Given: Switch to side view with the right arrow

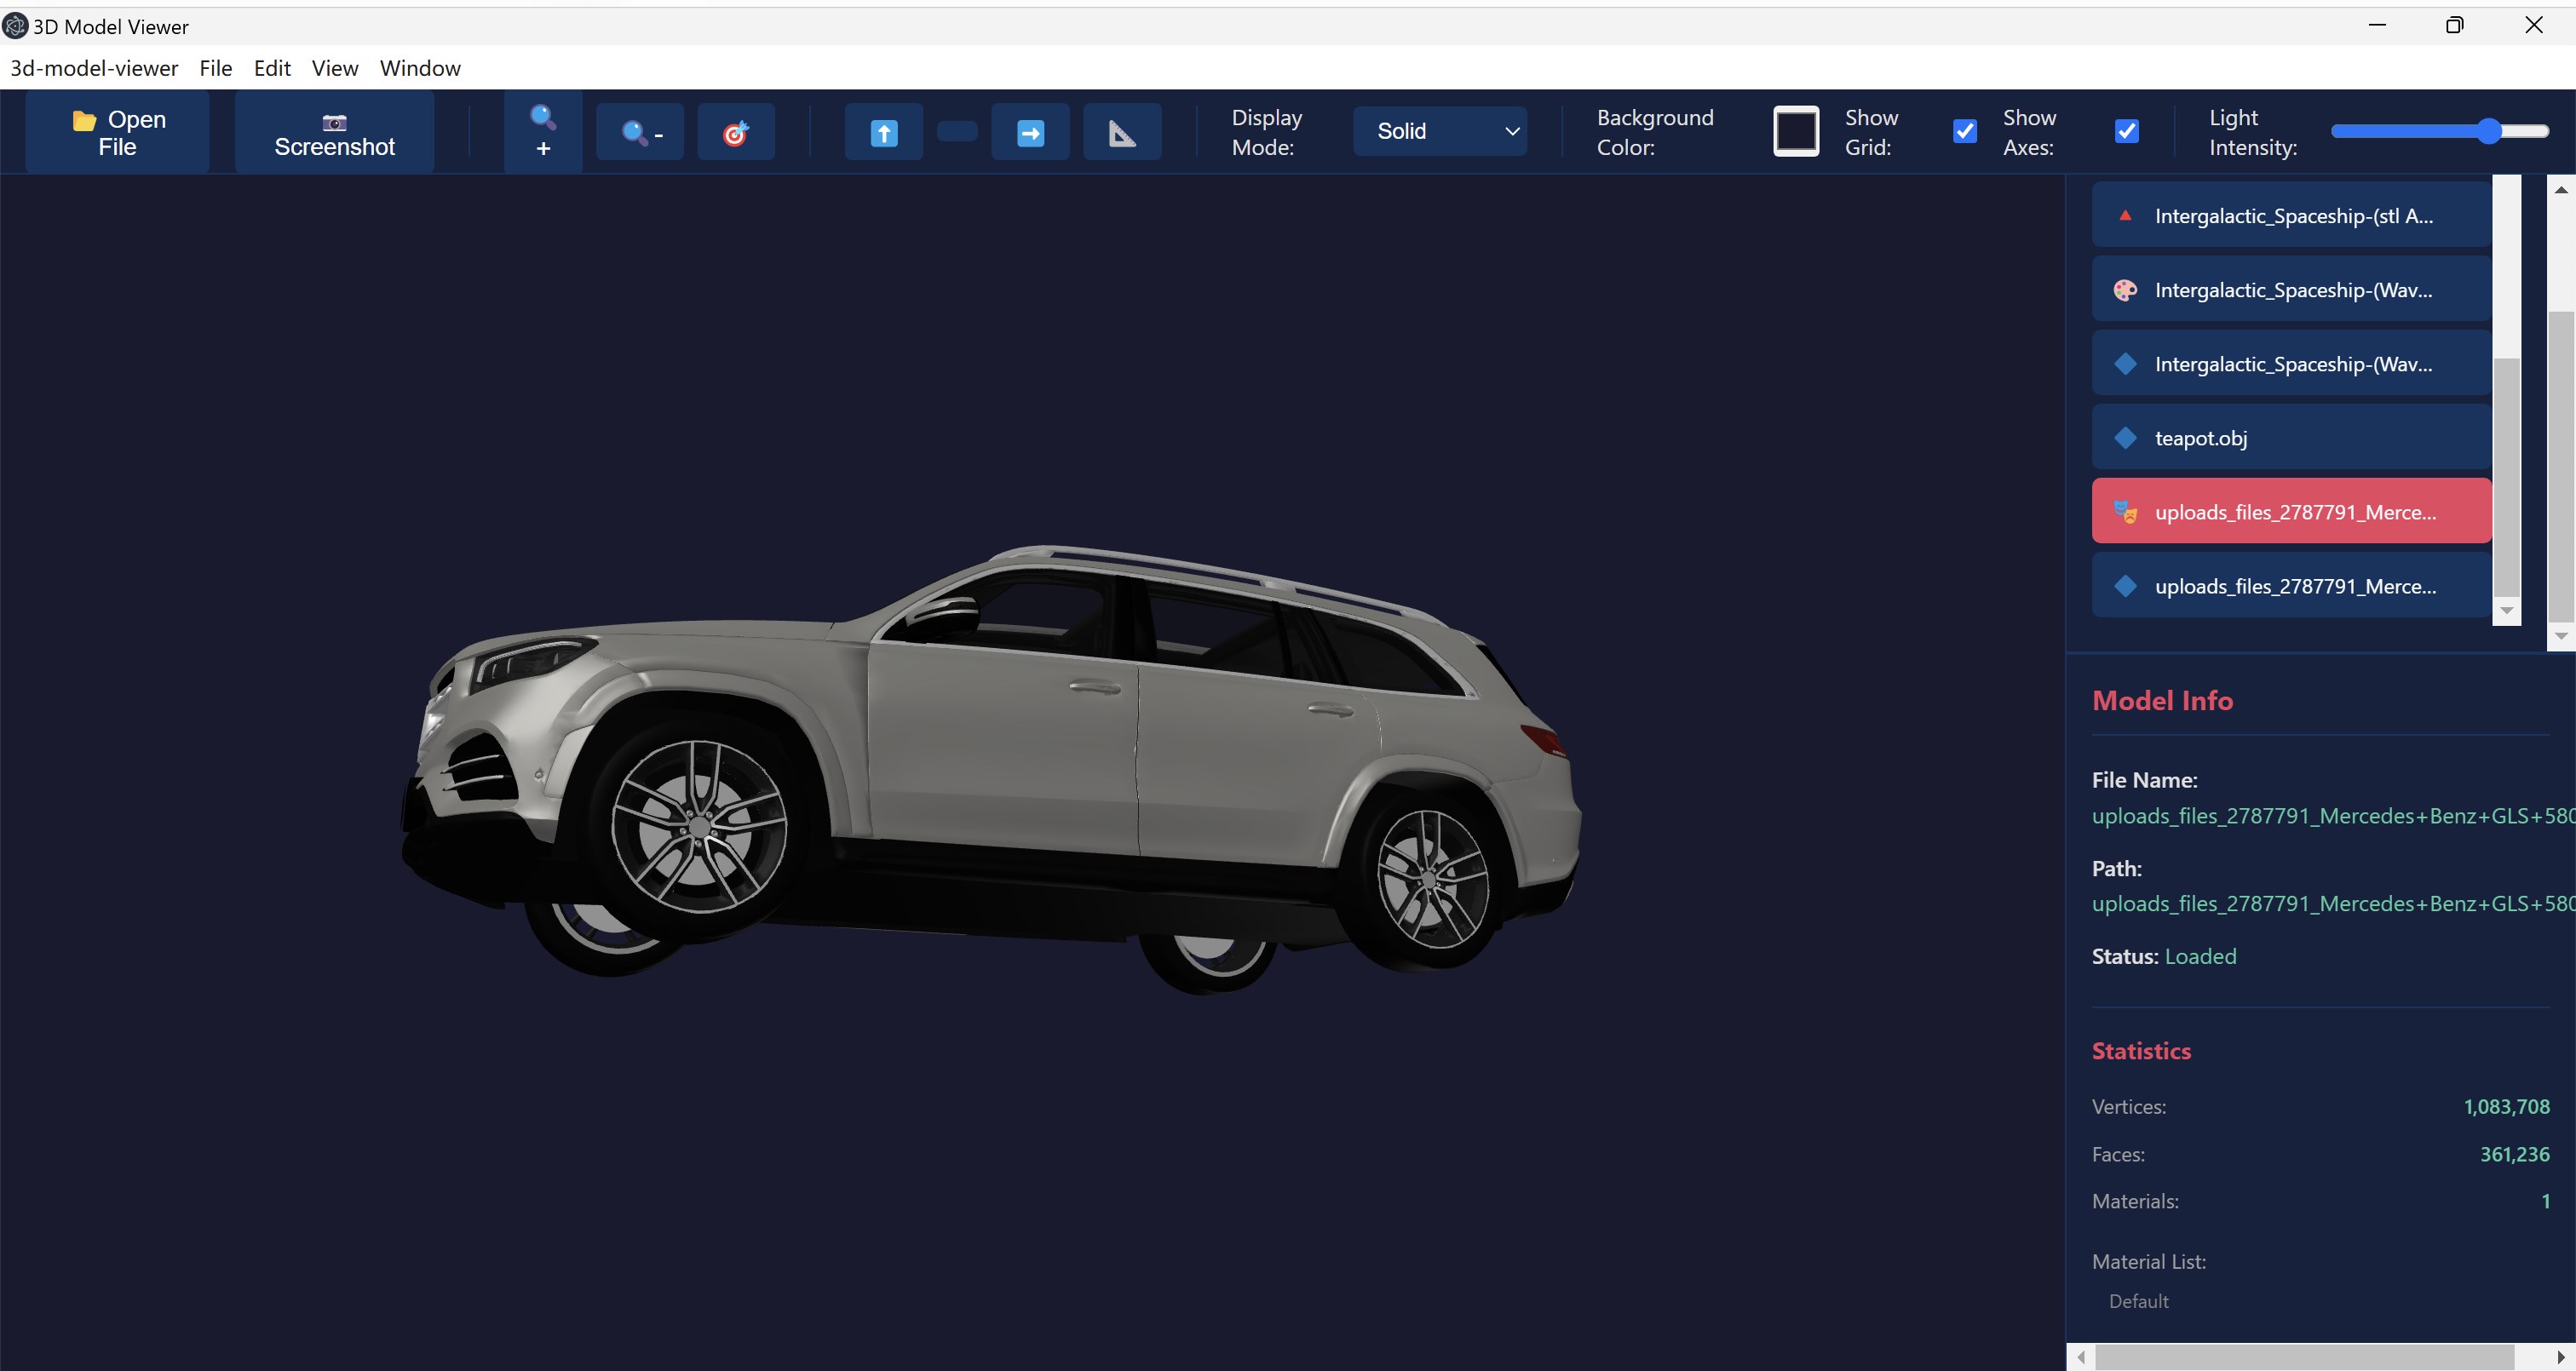Looking at the screenshot, I should 1030,131.
